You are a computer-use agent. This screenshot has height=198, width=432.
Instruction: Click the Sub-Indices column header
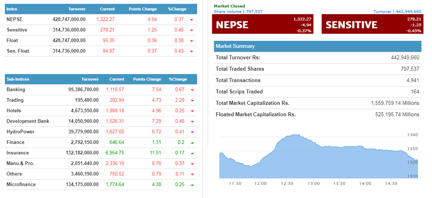18,79
